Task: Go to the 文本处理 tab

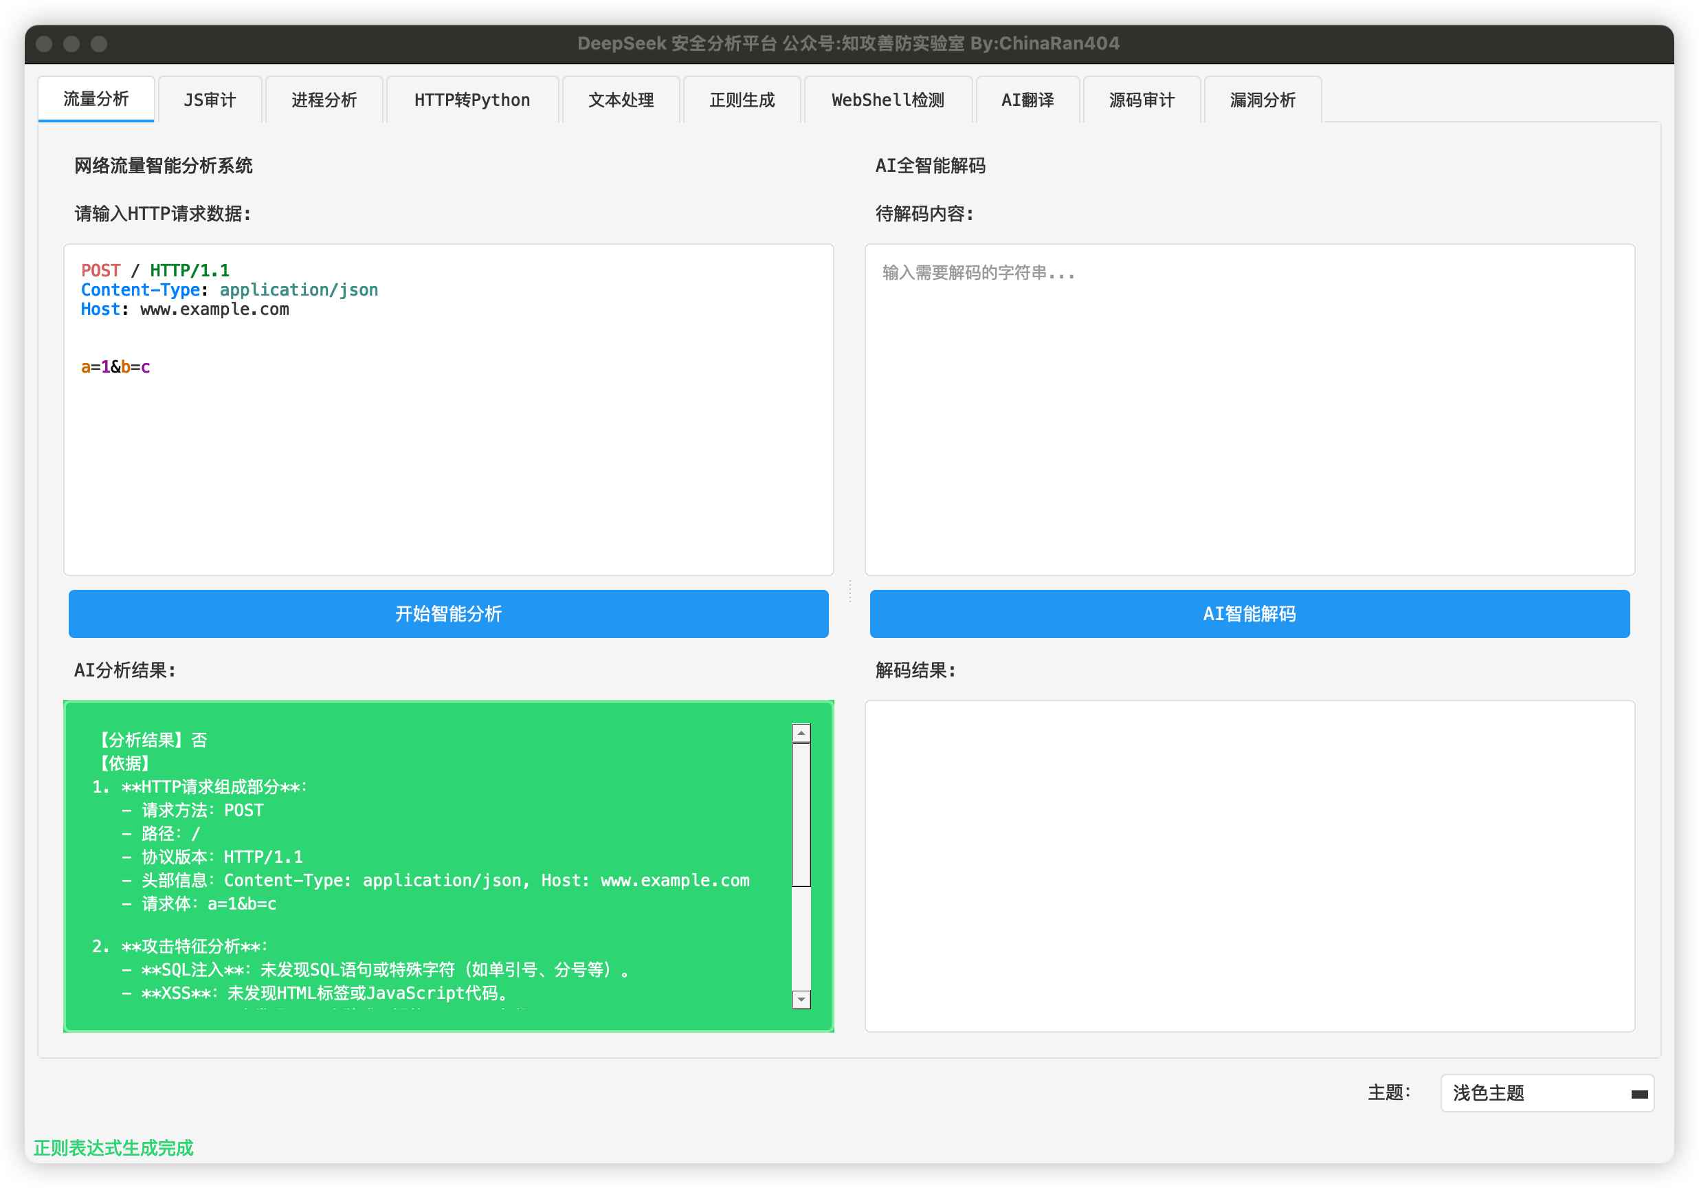Action: [x=621, y=100]
